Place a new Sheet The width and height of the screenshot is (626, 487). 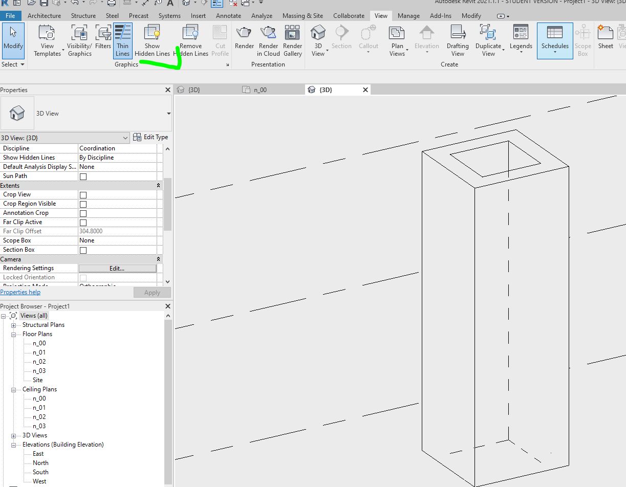tap(605, 38)
